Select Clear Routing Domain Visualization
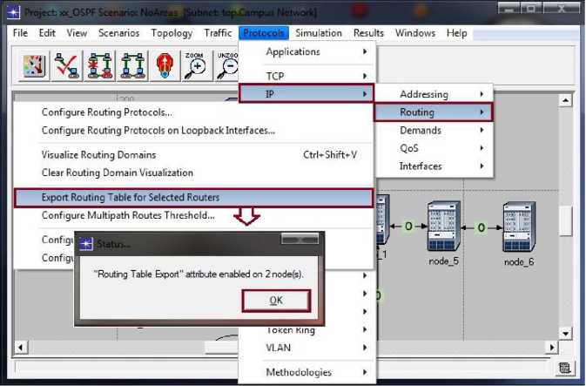Viewport: 586px width, 386px height. (193, 173)
